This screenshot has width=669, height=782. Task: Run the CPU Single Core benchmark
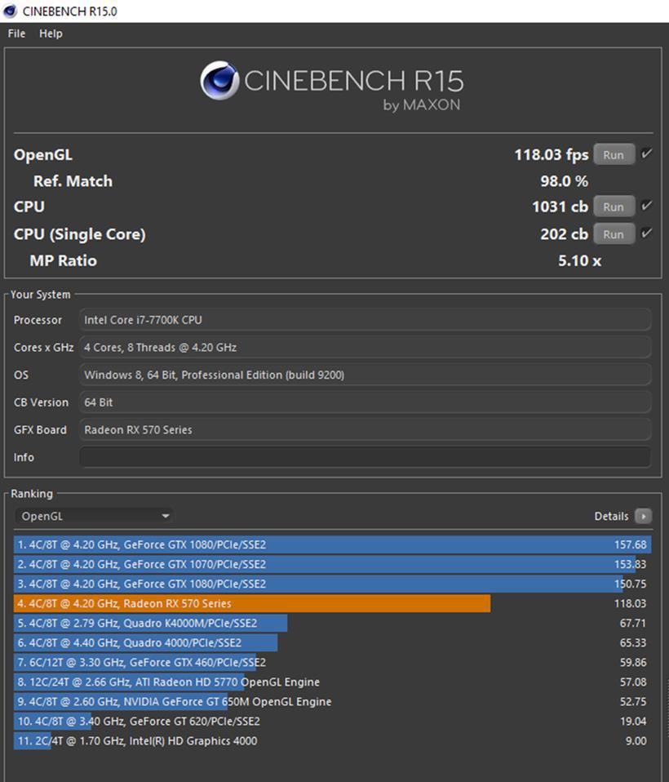coord(614,234)
